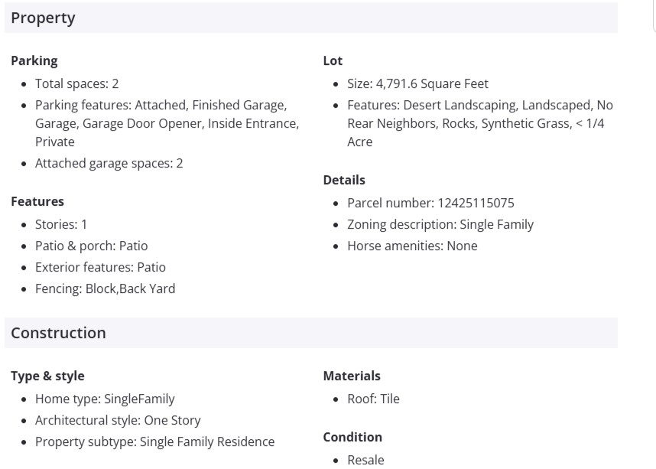Select Attached garage spaces: 2 line
The image size is (656, 469).
tap(109, 163)
